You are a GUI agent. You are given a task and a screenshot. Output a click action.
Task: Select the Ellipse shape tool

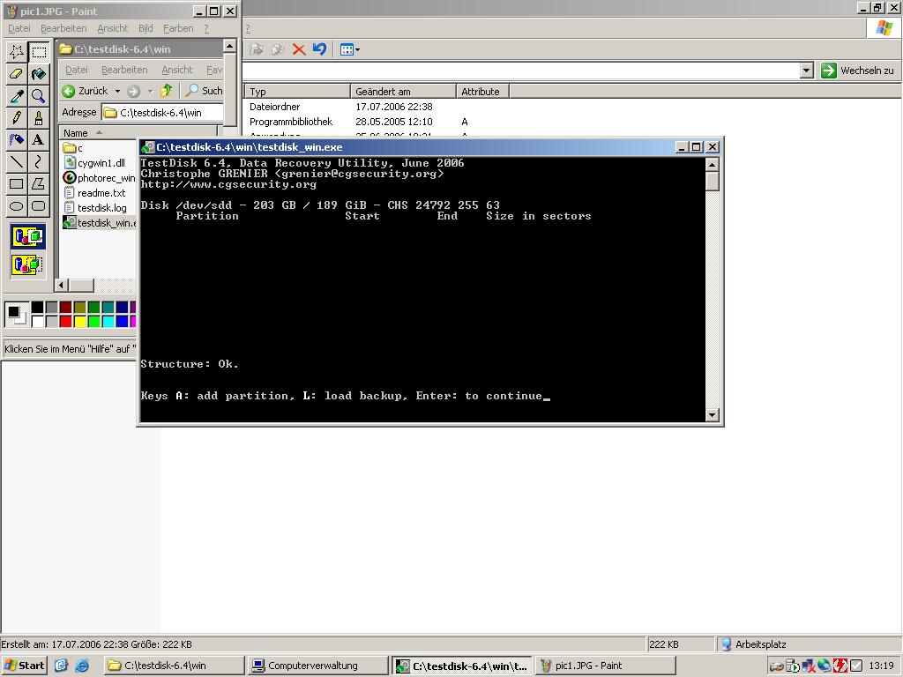(16, 205)
